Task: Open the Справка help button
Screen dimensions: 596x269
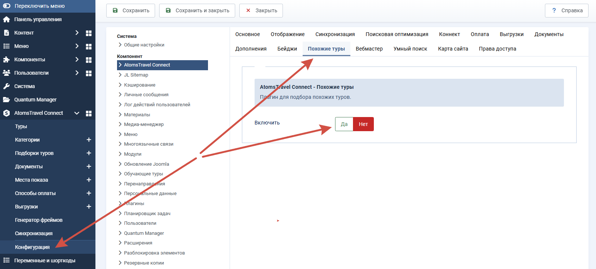Action: 567,10
